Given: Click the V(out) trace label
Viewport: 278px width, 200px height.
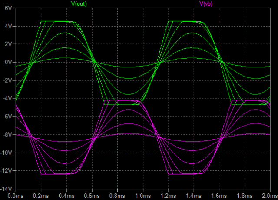Looking at the screenshot, I should pos(79,4).
